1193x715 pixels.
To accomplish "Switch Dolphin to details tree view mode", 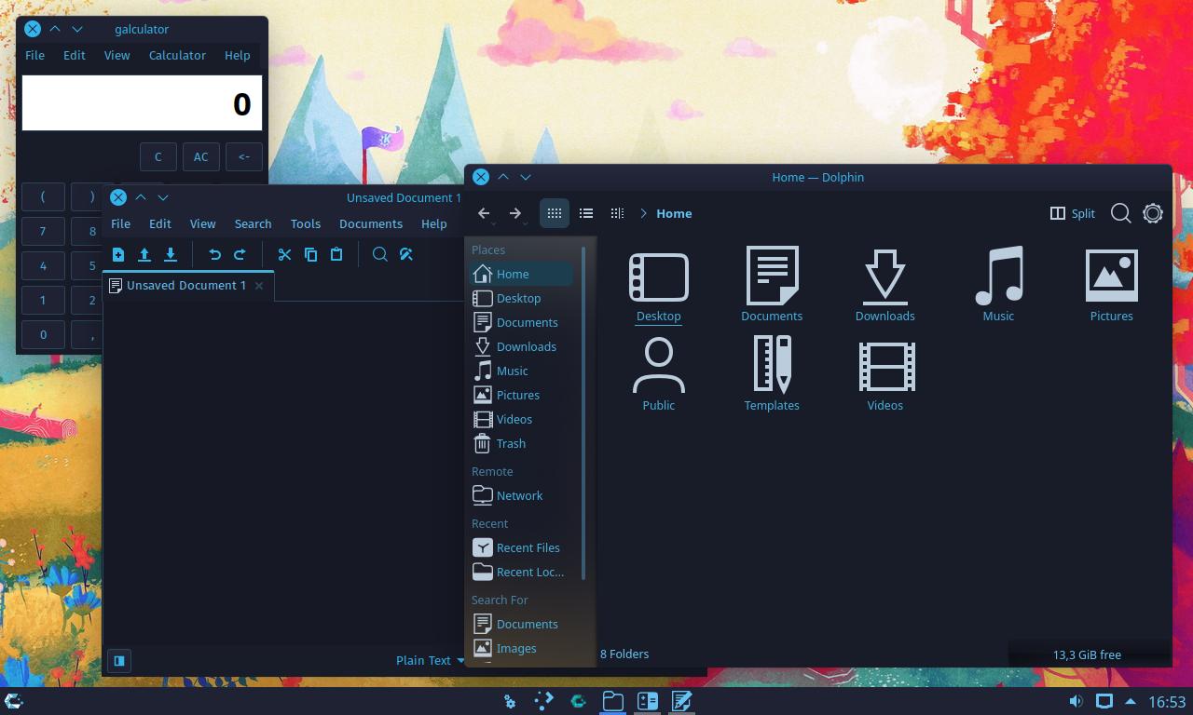I will (x=617, y=213).
